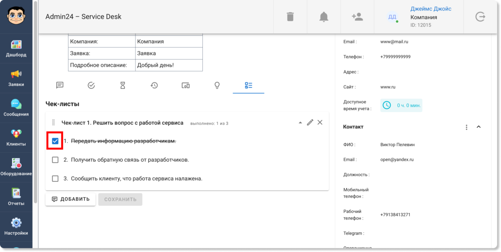Edit checklist 1 with pencil icon
Viewport: 501px width, 252px height.
tap(310, 122)
